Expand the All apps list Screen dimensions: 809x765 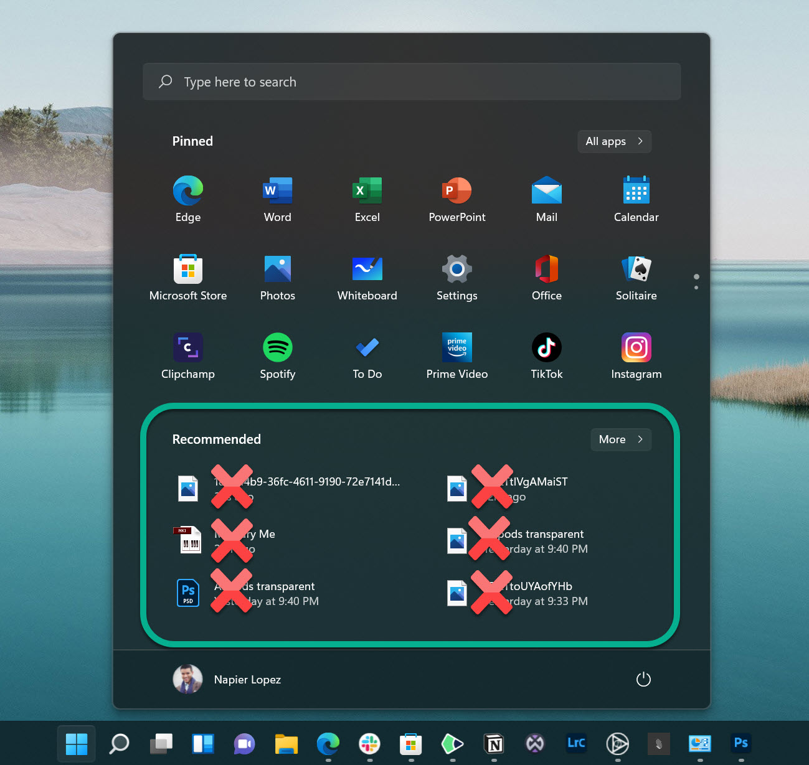coord(614,141)
